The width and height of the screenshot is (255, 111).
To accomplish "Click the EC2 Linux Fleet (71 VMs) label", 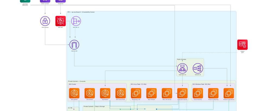I will coord(139,84).
